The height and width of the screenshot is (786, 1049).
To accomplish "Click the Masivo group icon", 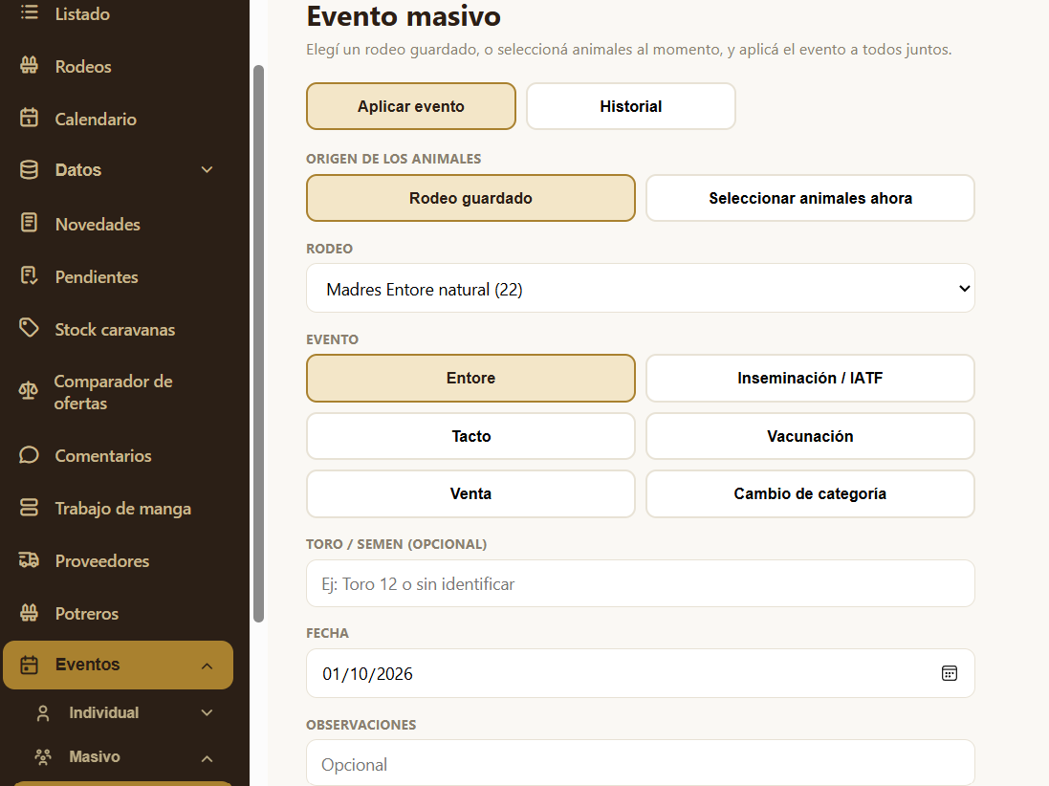I will point(43,757).
